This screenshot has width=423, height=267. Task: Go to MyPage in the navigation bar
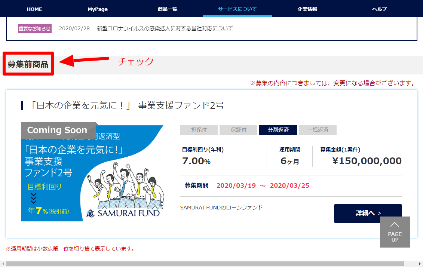click(x=98, y=9)
